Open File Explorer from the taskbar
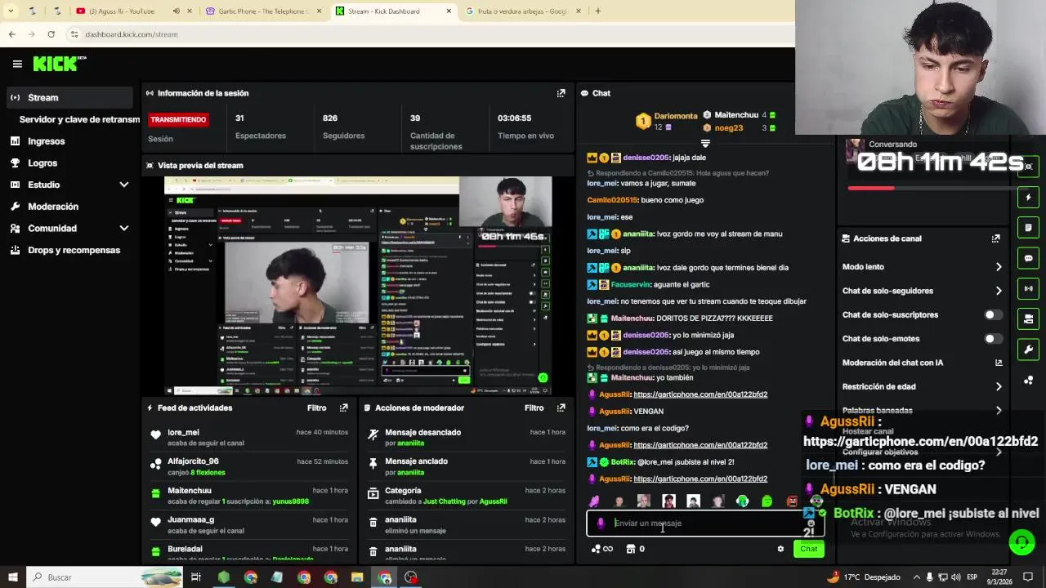The image size is (1046, 588). (x=357, y=577)
